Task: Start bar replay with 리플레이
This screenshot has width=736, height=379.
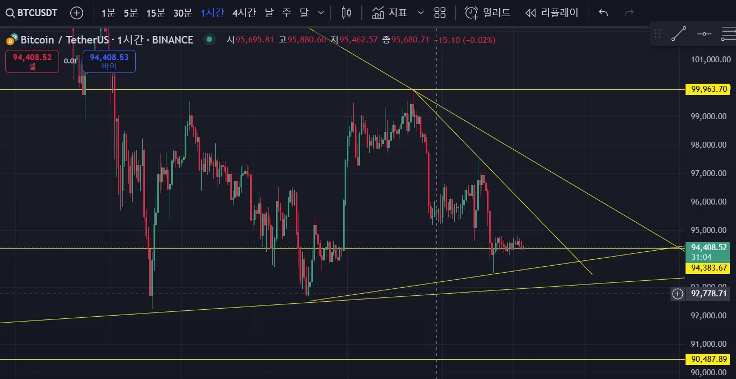Action: [x=551, y=12]
